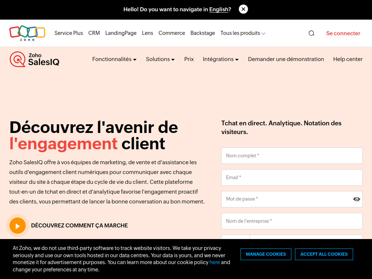The height and width of the screenshot is (279, 372).
Task: Switch language via the English link
Action: click(x=218, y=9)
